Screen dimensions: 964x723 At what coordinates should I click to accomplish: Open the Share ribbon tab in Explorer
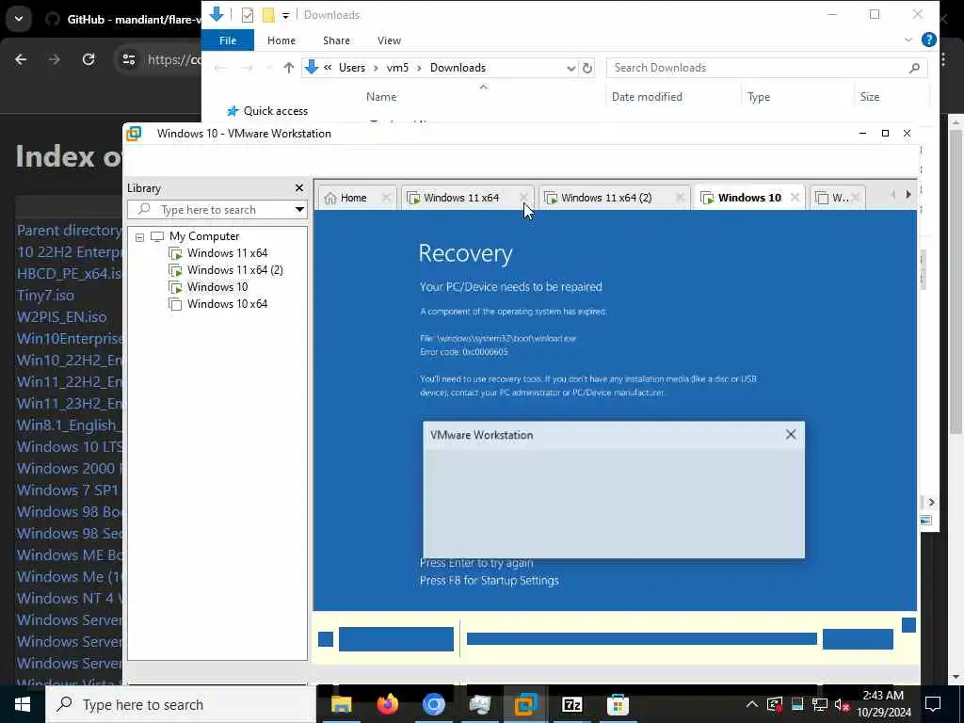[x=336, y=40]
